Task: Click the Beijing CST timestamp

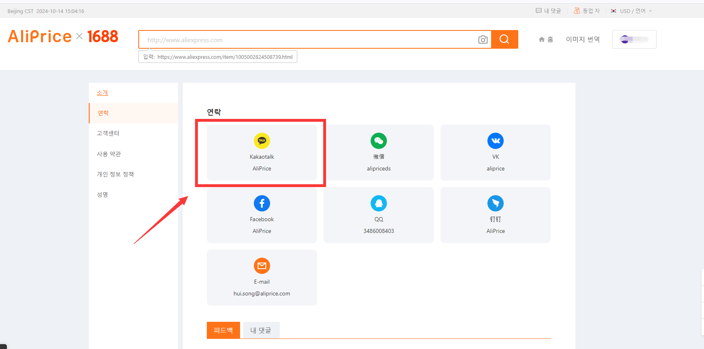Action: coord(46,11)
